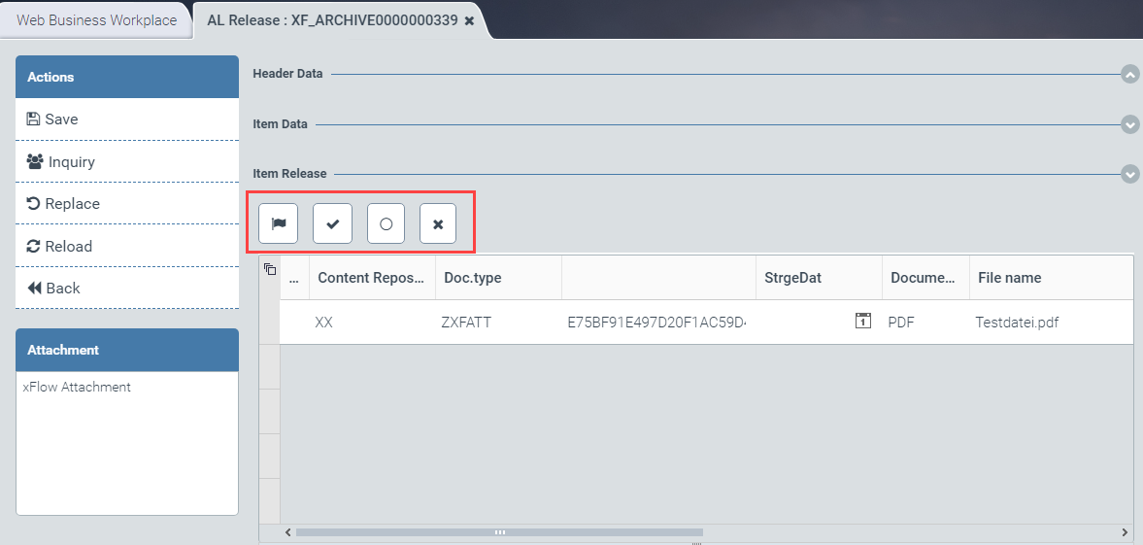Switch to Web Business Workplace tab
Screen dimensions: 1143x545
(x=97, y=20)
